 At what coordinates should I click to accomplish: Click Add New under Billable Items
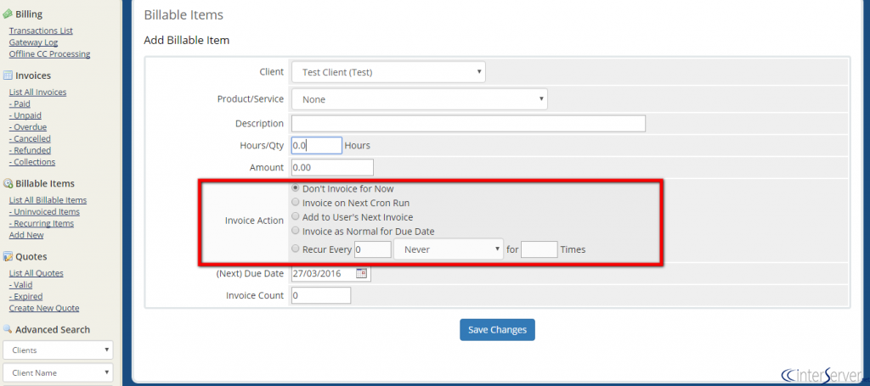pos(26,235)
